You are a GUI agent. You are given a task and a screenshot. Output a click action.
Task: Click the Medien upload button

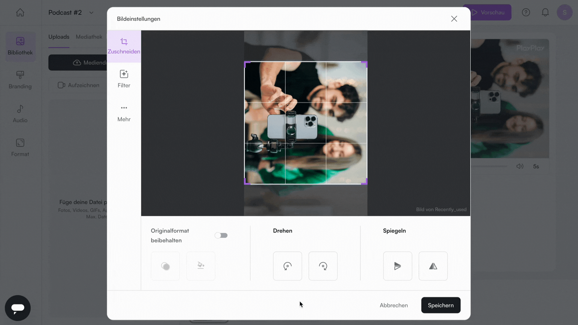[78, 63]
